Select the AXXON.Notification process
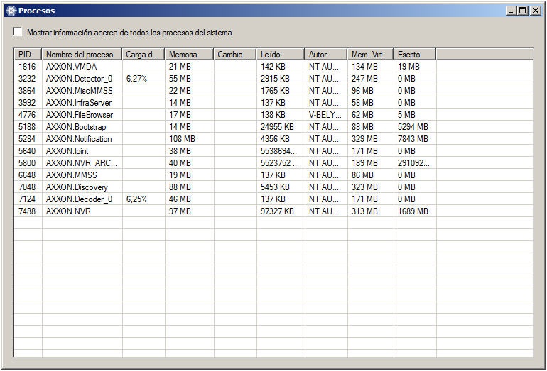This screenshot has width=547, height=371. pyautogui.click(x=79, y=139)
